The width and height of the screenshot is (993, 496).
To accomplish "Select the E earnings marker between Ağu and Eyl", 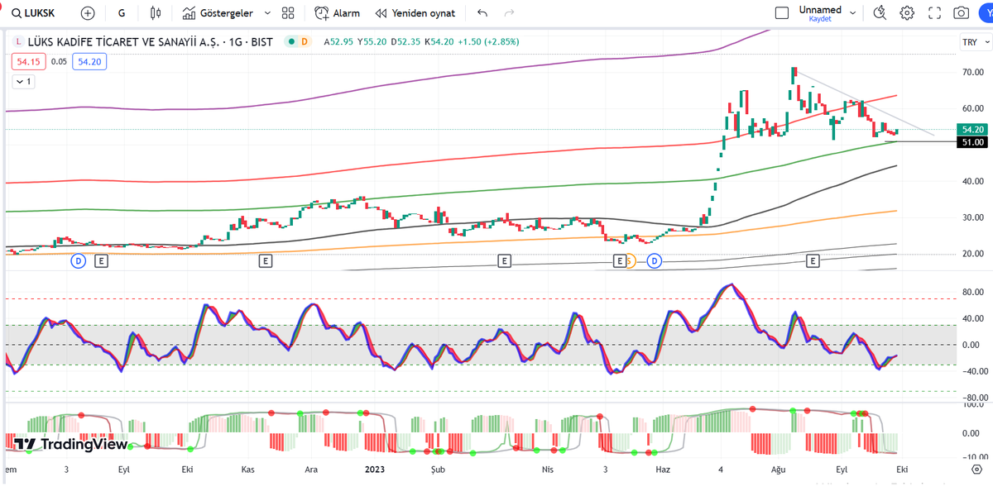I will pyautogui.click(x=813, y=261).
